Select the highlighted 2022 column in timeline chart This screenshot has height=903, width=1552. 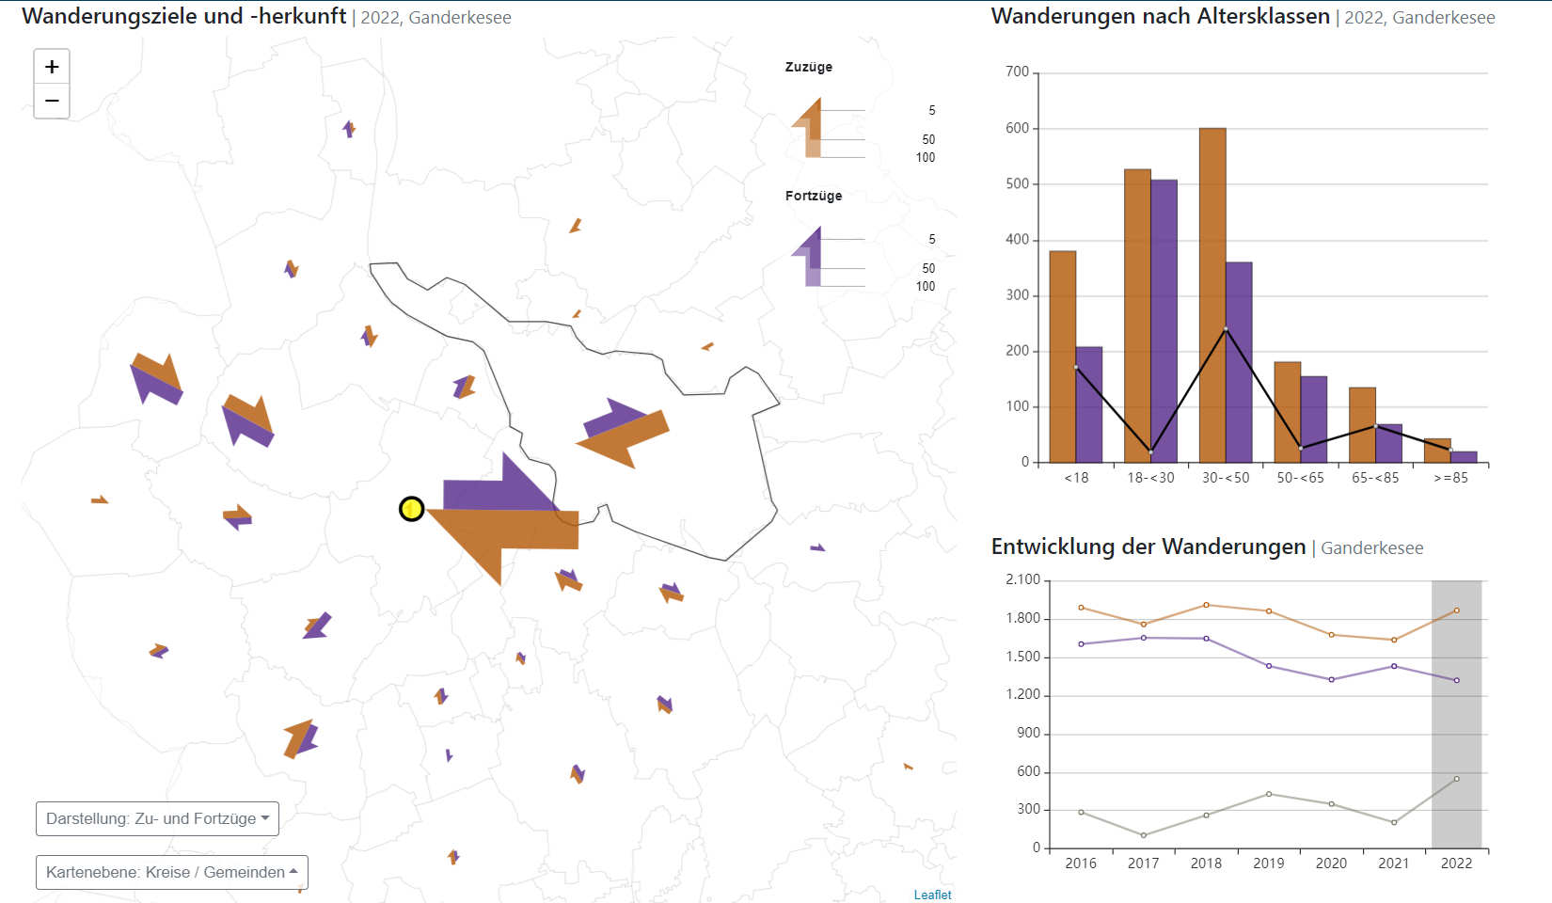[x=1456, y=715]
